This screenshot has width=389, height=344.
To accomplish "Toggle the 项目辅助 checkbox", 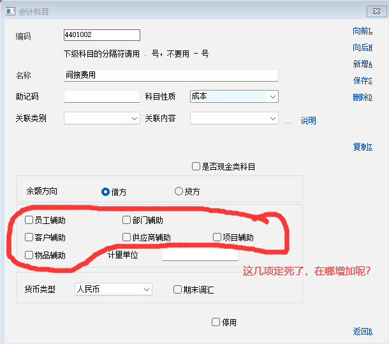I will click(x=217, y=237).
